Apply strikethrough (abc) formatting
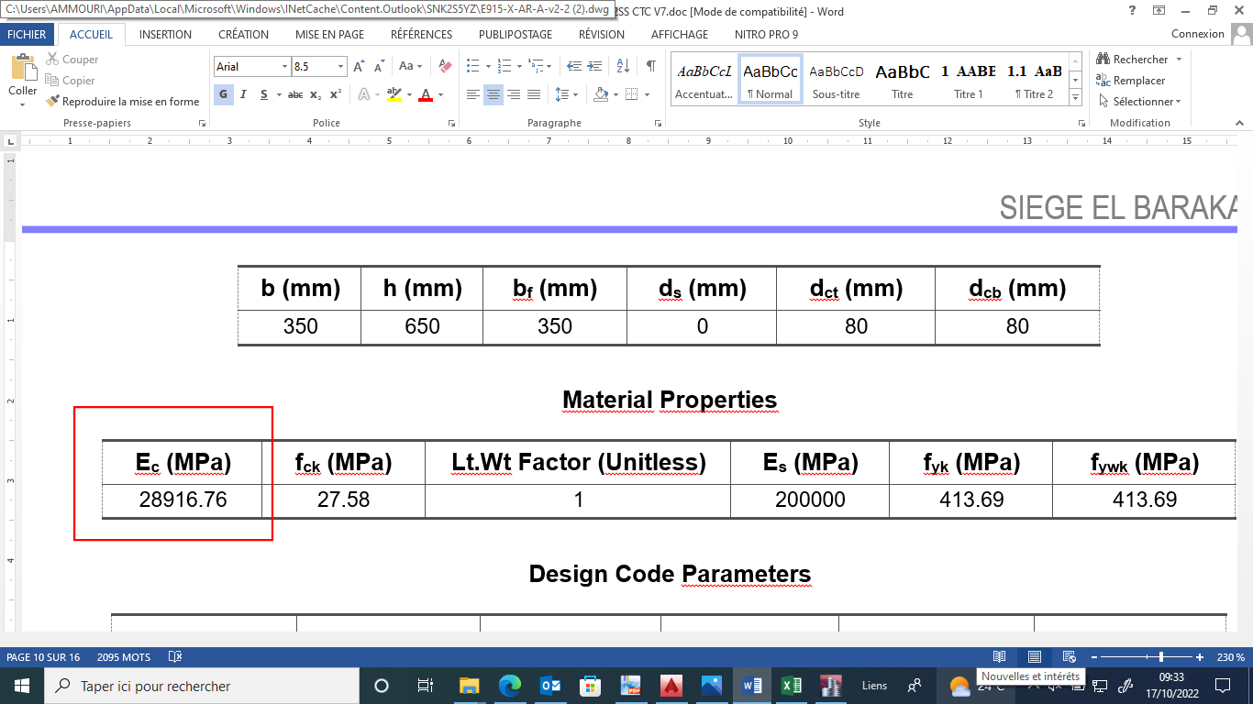 tap(294, 94)
